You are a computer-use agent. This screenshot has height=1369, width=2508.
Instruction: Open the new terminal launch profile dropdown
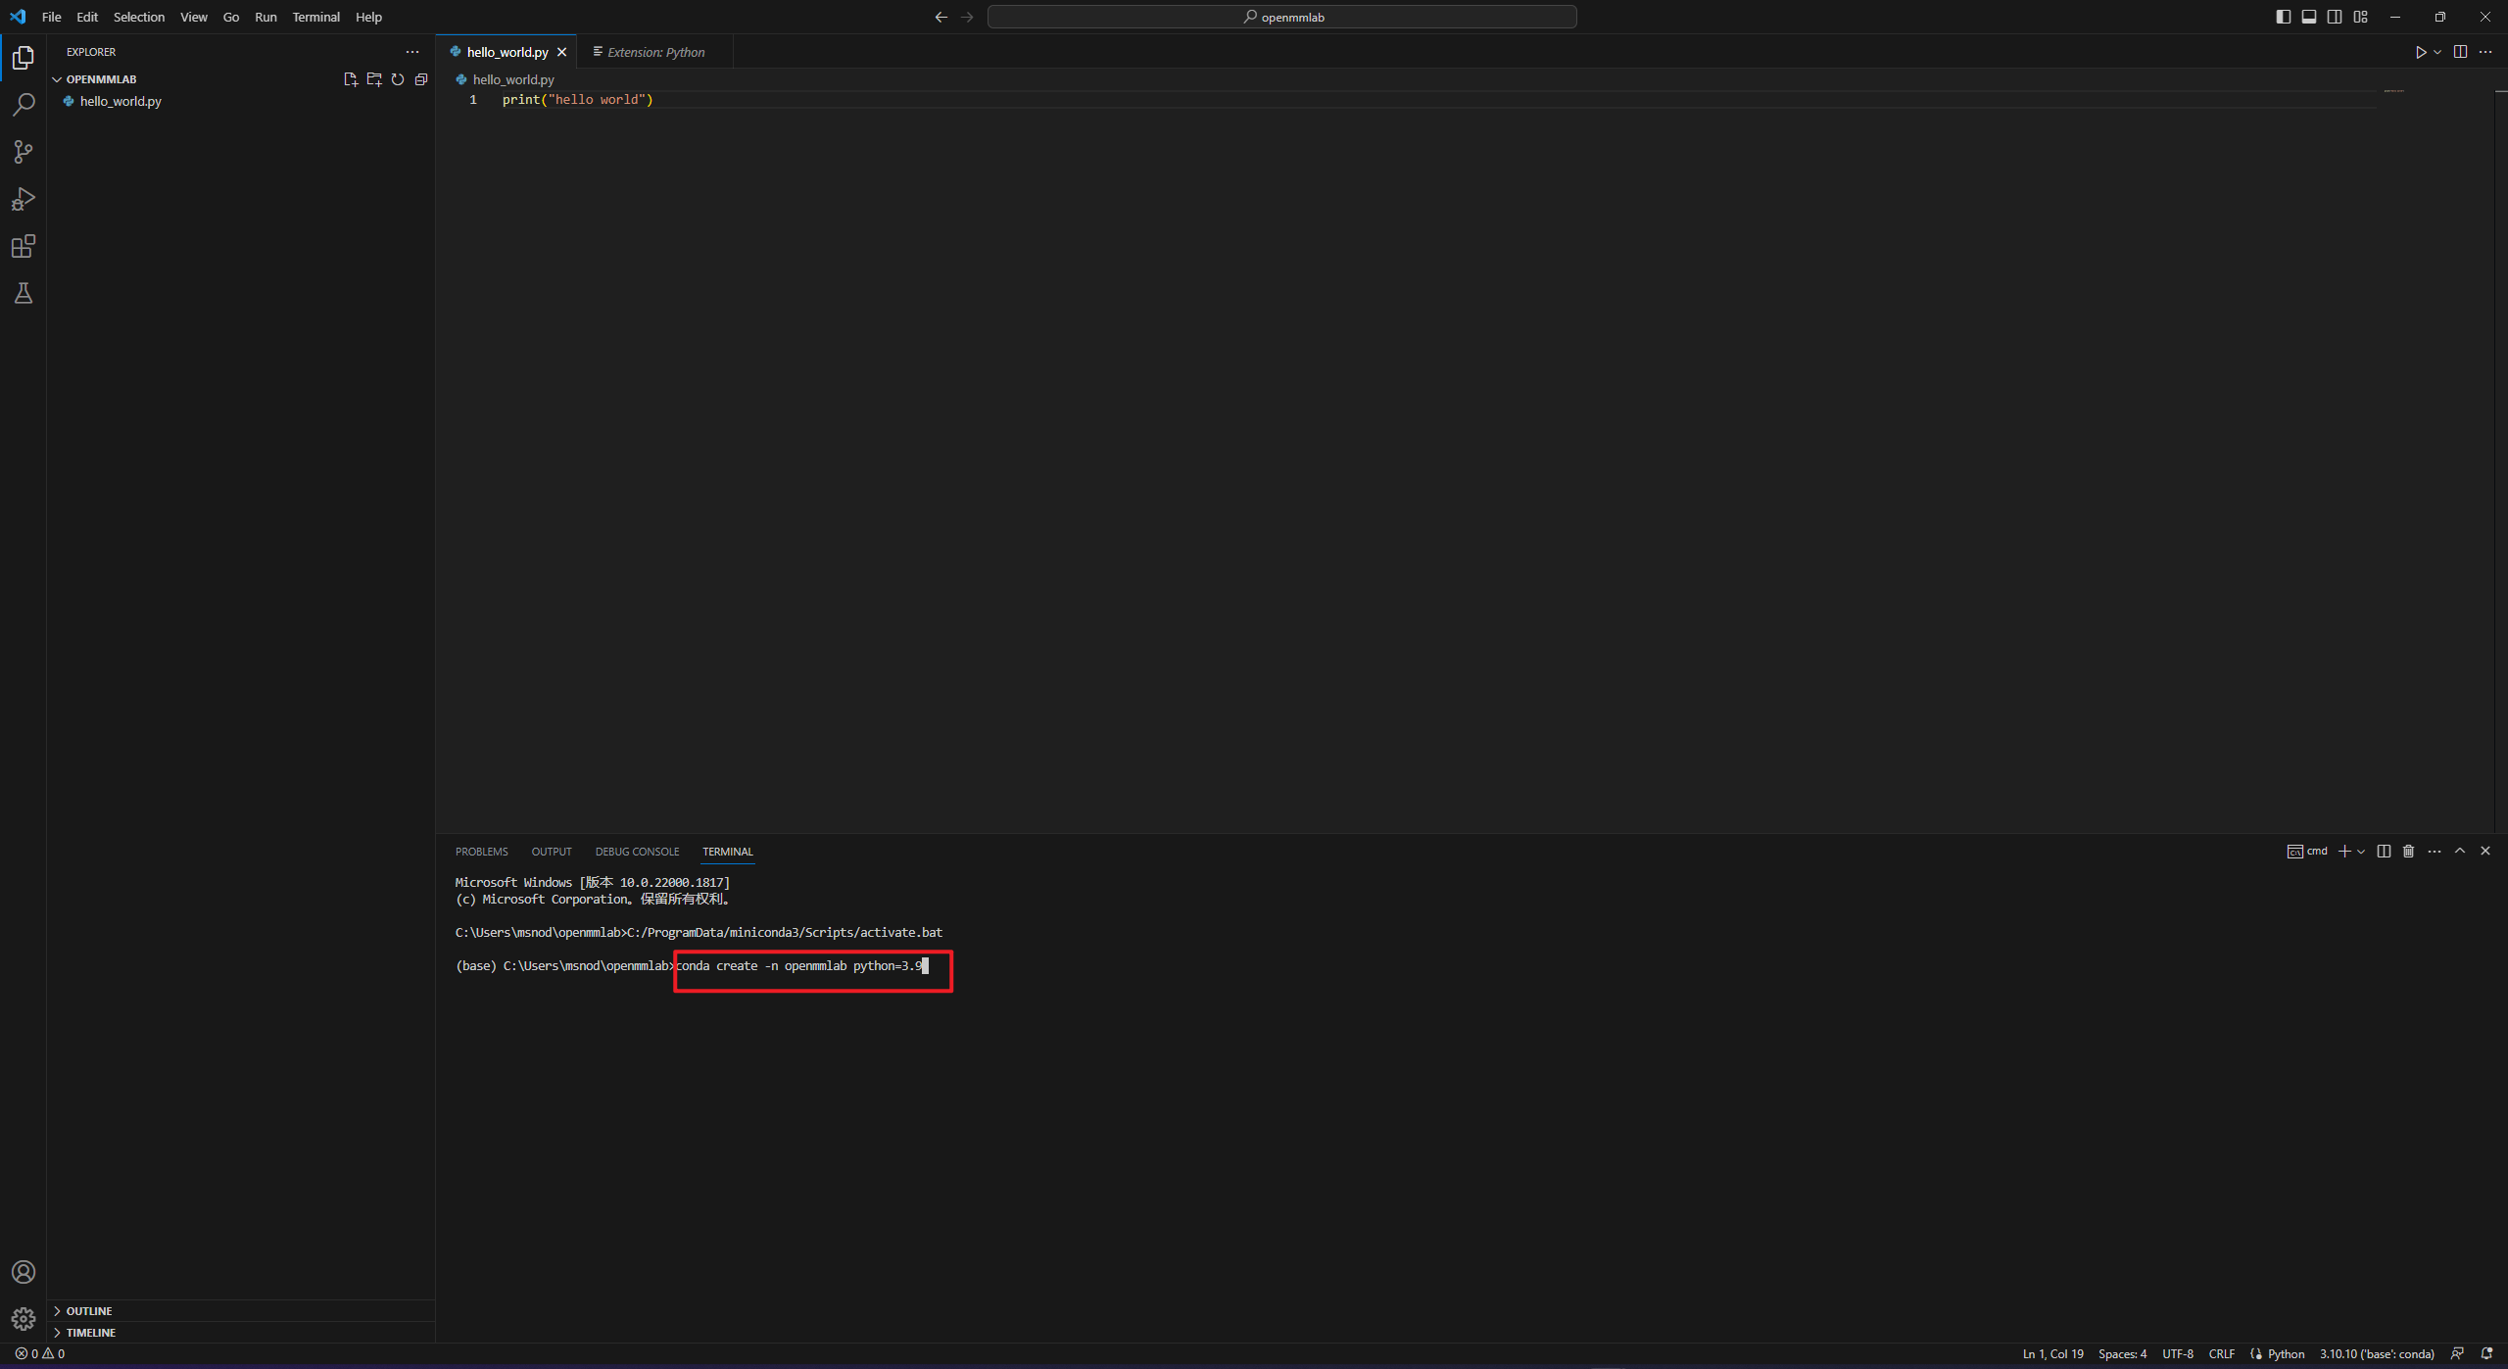2361,852
